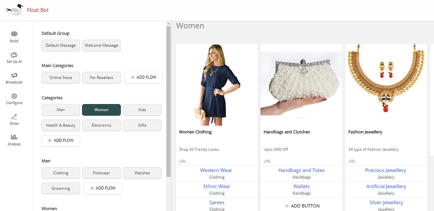Select the Electronics category flow
The image size is (434, 211).
point(101,125)
